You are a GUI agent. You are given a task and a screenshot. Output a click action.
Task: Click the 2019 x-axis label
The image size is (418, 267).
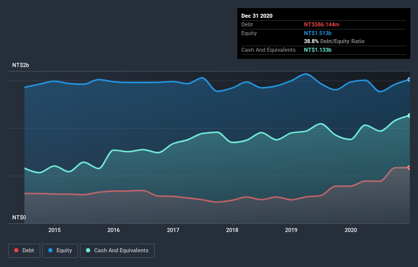(x=291, y=230)
